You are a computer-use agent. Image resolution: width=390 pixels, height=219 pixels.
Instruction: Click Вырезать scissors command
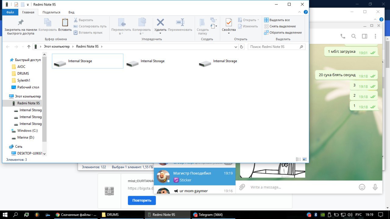pyautogui.click(x=83, y=20)
